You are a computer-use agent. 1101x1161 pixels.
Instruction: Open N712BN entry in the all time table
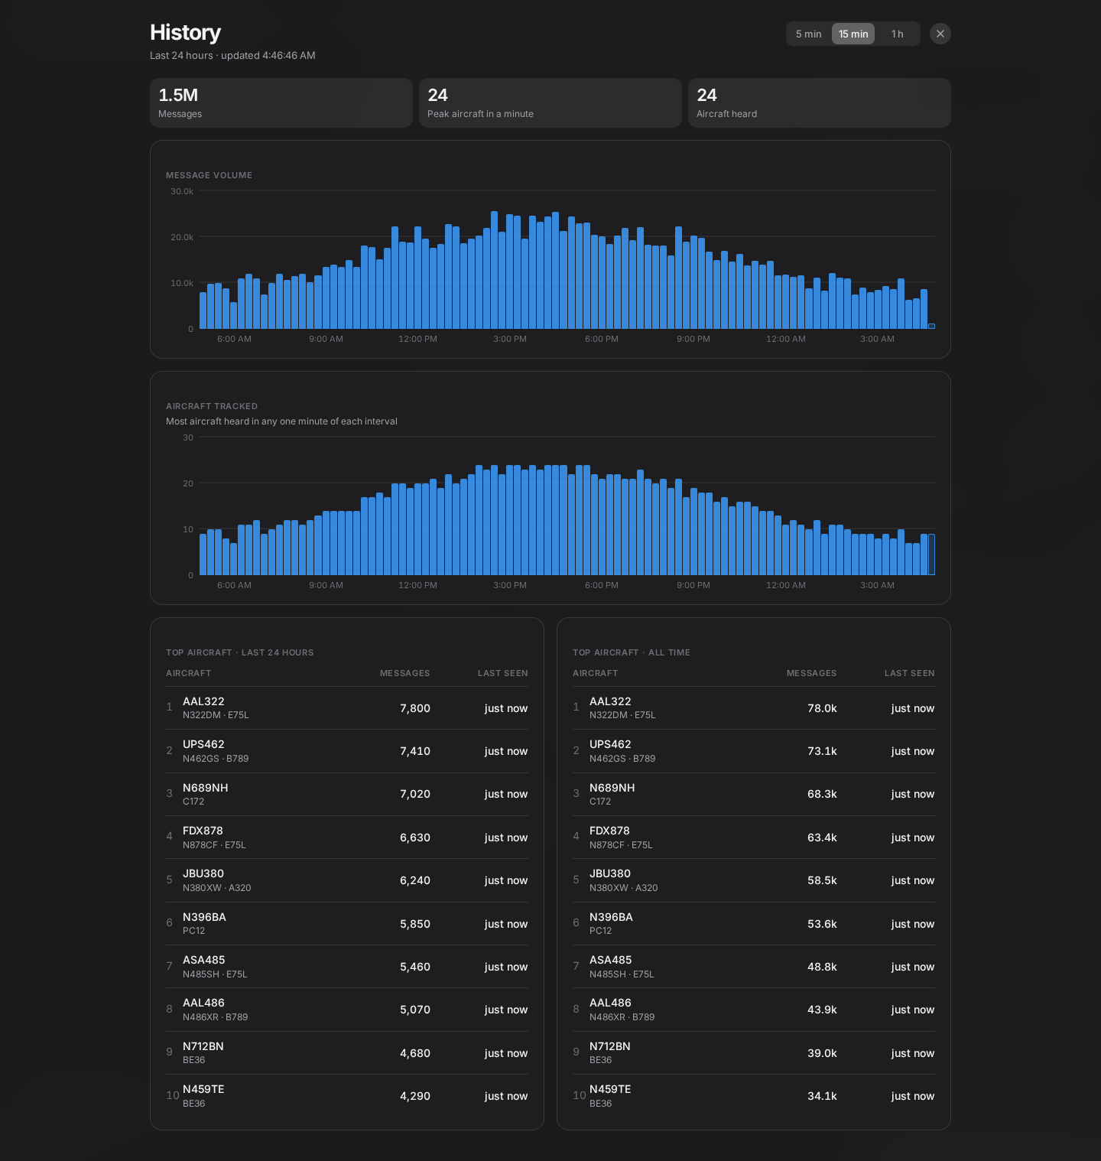754,1053
